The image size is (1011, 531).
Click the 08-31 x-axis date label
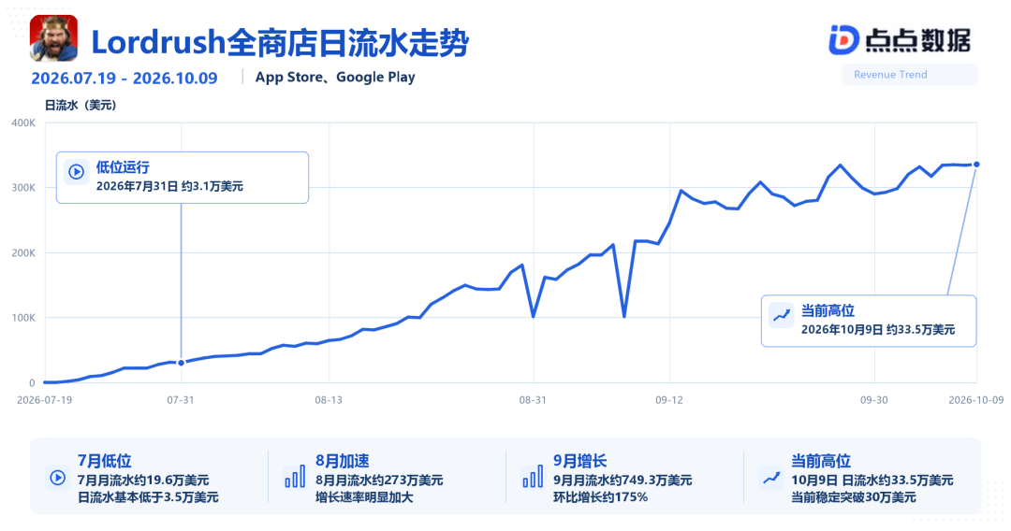[x=533, y=400]
